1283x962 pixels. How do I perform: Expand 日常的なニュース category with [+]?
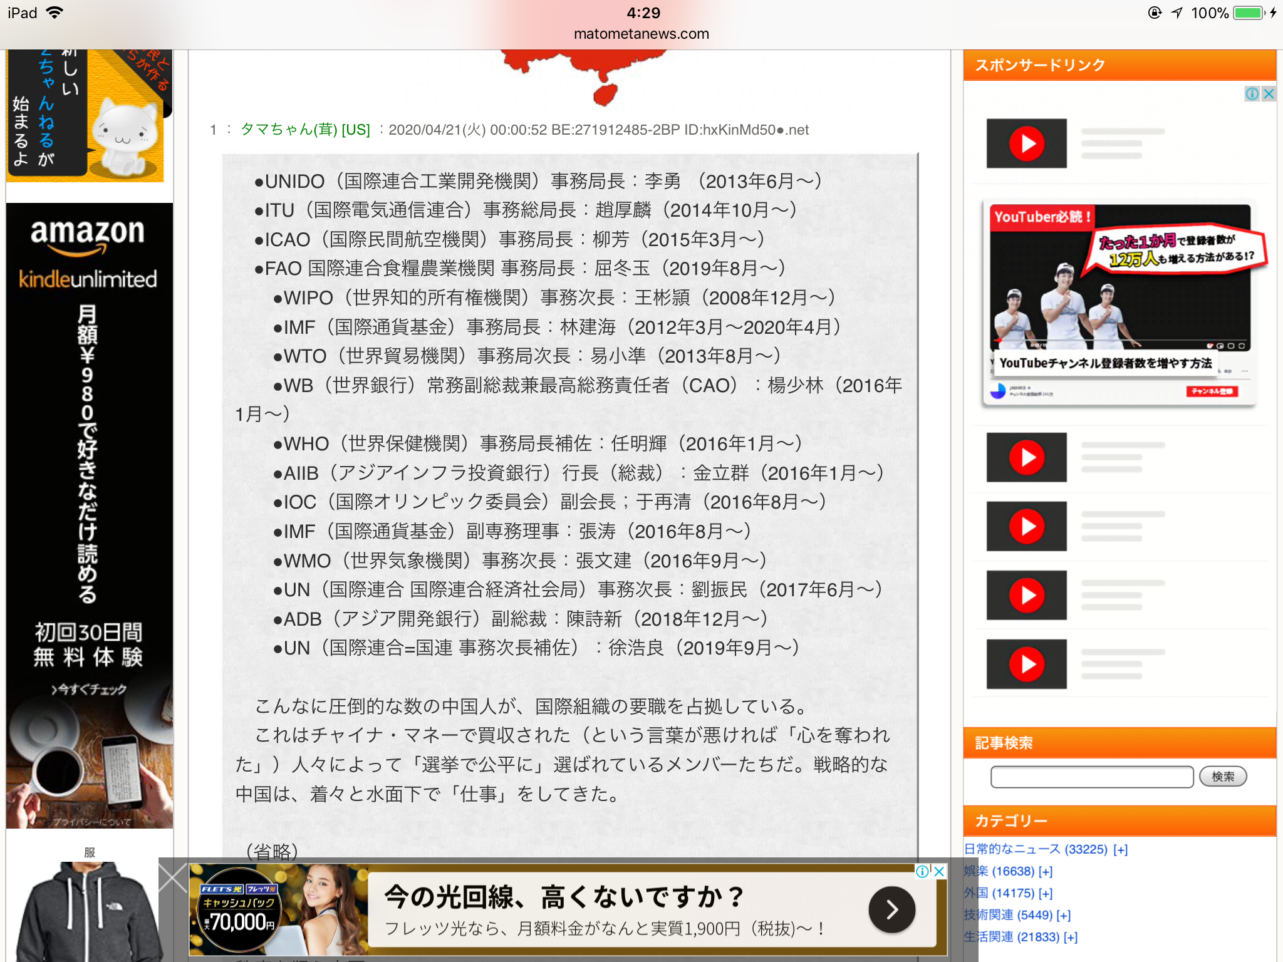pos(1121,850)
